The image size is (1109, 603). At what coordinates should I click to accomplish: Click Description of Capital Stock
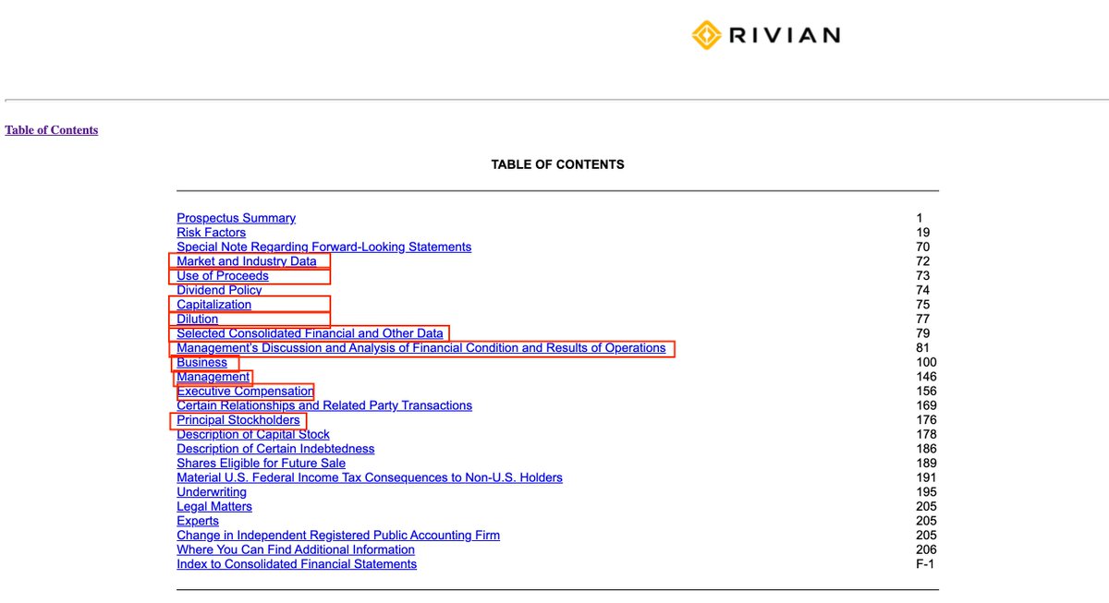click(x=253, y=434)
